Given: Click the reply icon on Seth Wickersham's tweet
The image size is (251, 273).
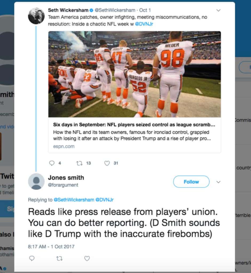Looking at the screenshot, I should (x=52, y=163).
